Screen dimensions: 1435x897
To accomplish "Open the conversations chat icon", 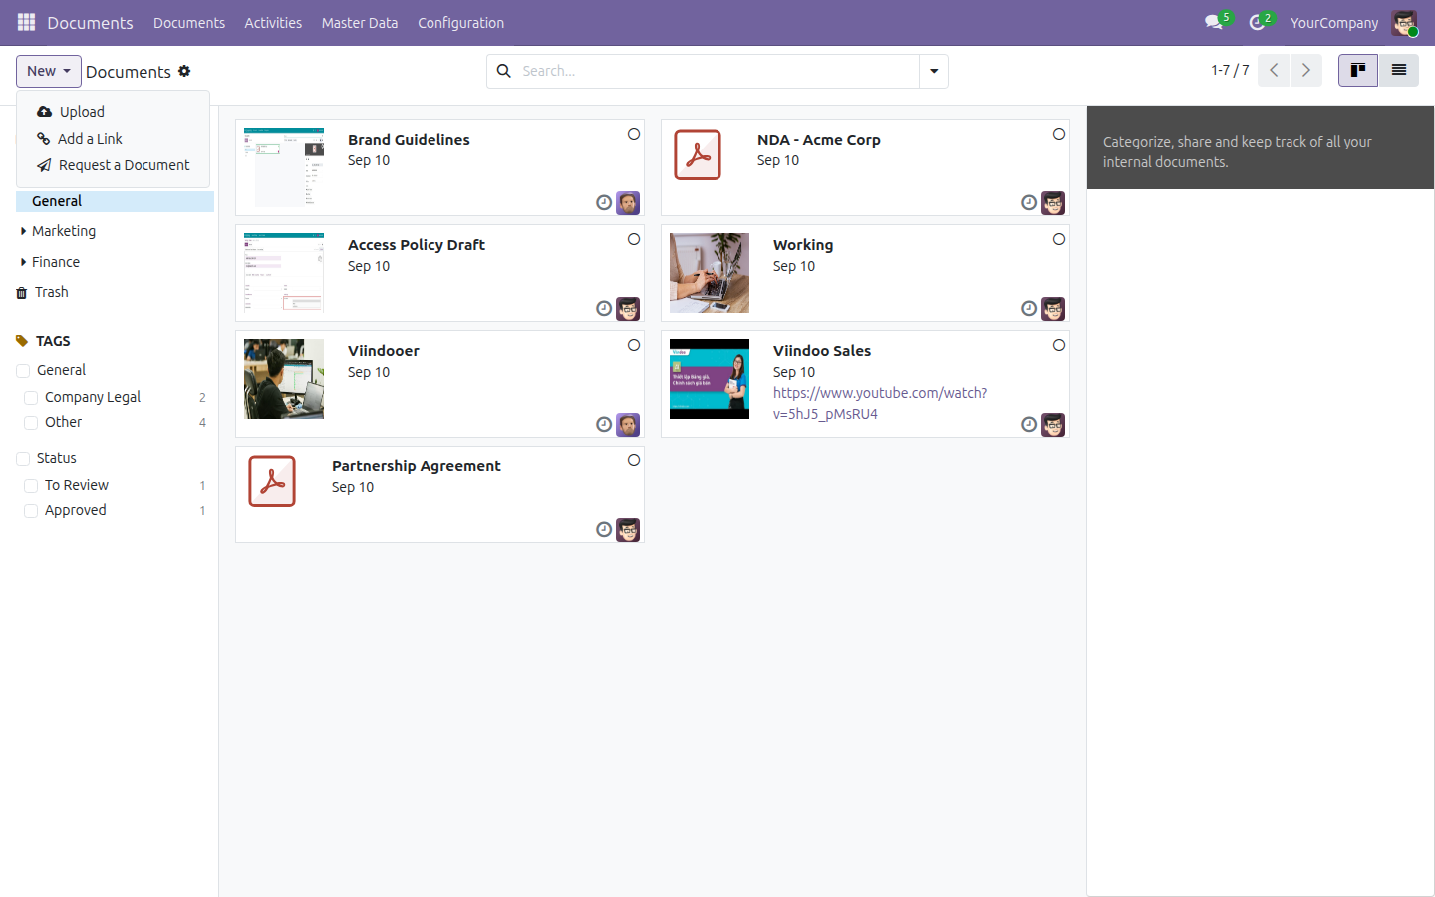I will coord(1213,22).
